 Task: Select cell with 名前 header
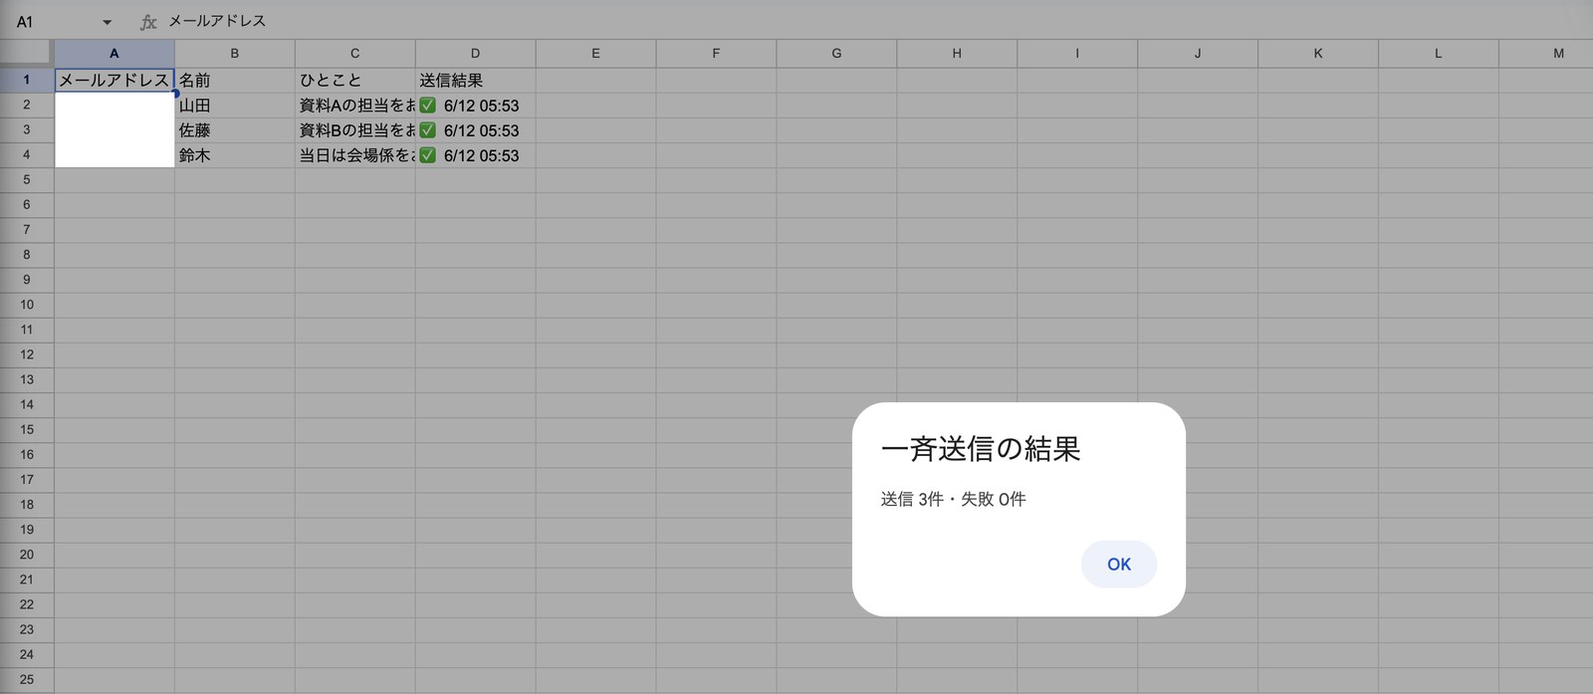235,81
